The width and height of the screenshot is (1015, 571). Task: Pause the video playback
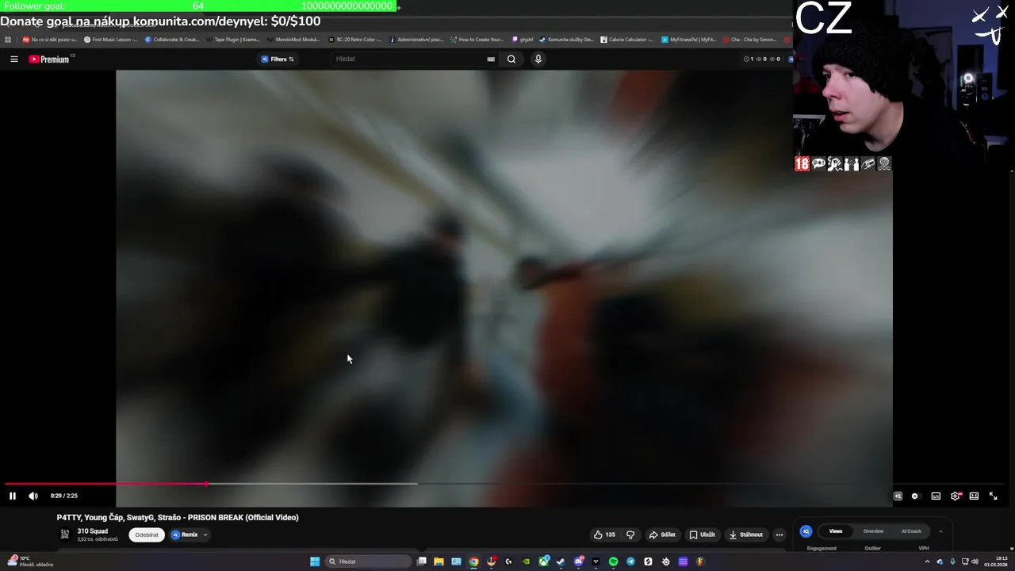(13, 496)
